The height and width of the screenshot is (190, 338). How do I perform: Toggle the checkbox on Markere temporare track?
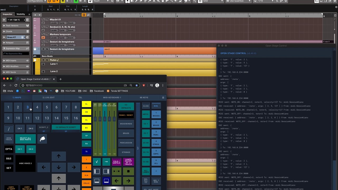tap(43, 38)
